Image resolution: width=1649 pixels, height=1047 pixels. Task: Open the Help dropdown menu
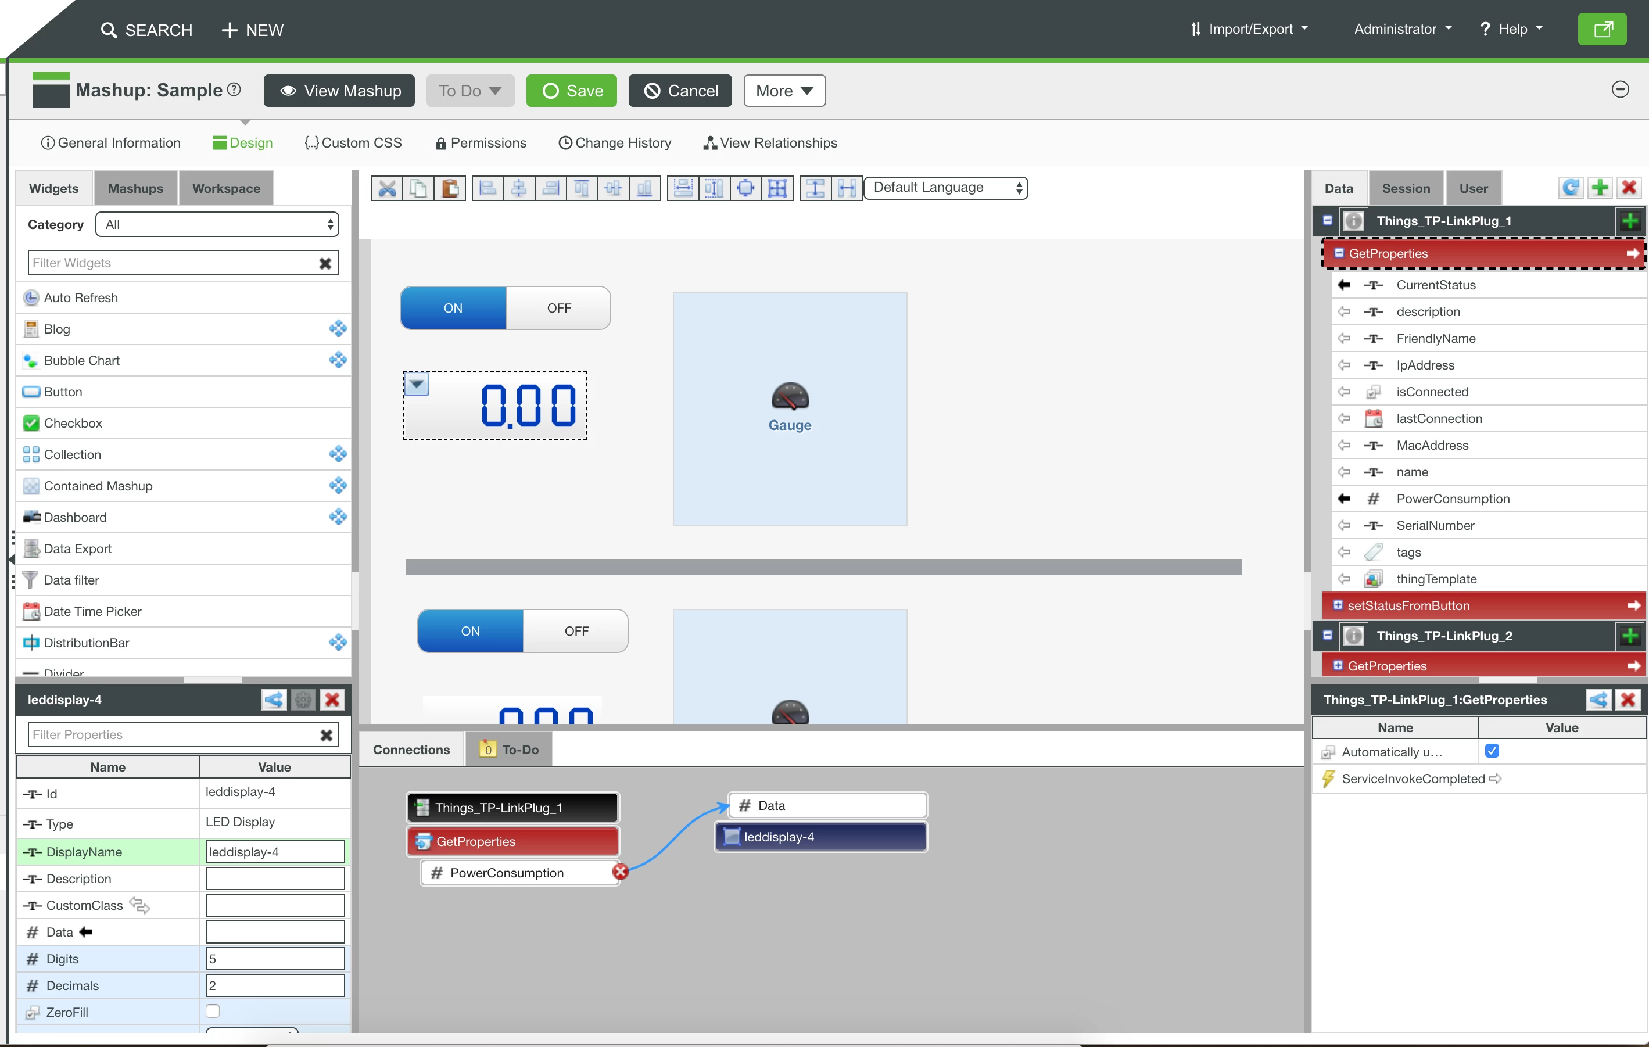1511,30
